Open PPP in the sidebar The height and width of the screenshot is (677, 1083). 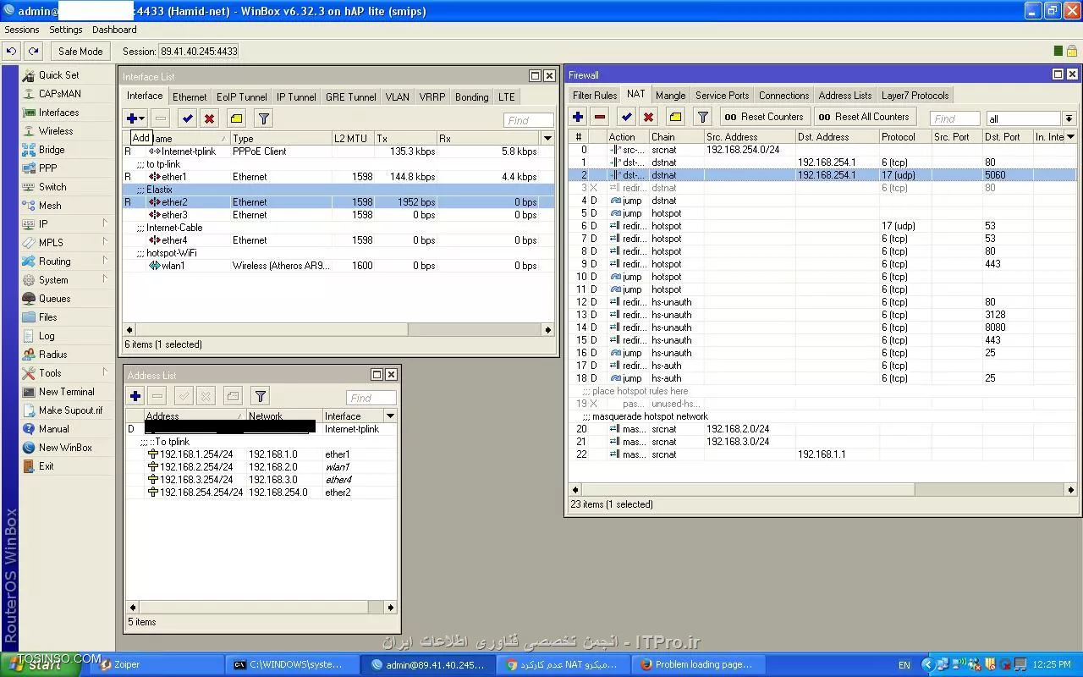pyautogui.click(x=67, y=168)
